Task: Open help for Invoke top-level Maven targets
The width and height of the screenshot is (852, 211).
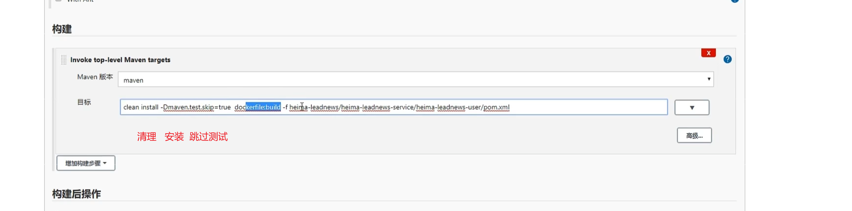Action: (727, 59)
